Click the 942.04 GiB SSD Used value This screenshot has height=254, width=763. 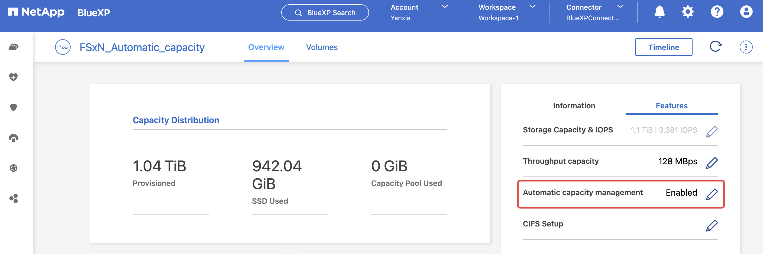tap(277, 175)
